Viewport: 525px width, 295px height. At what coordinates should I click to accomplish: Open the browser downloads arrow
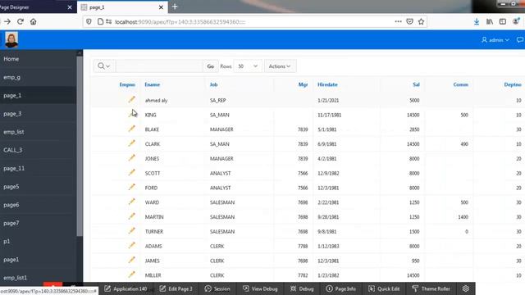click(x=477, y=22)
